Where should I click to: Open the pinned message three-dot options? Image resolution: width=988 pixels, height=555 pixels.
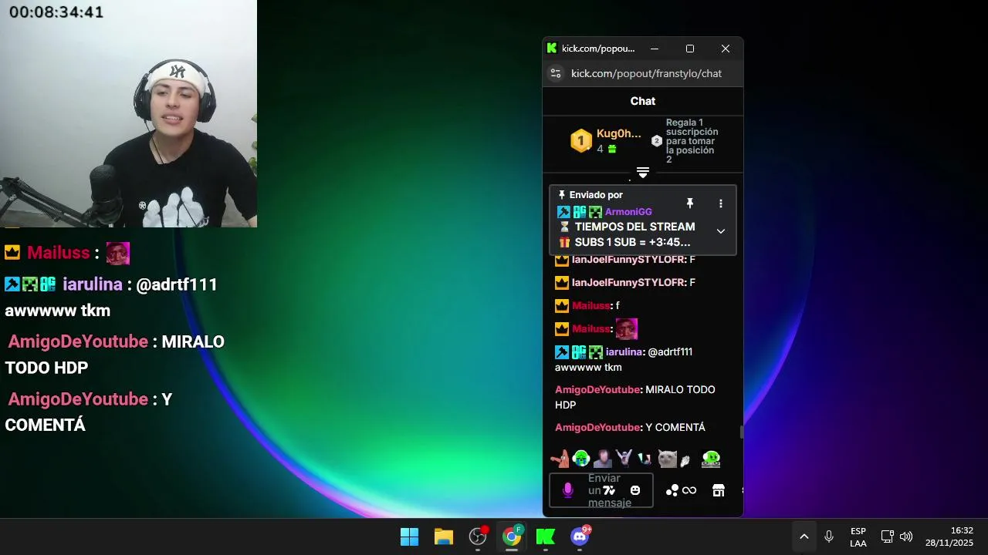721,203
